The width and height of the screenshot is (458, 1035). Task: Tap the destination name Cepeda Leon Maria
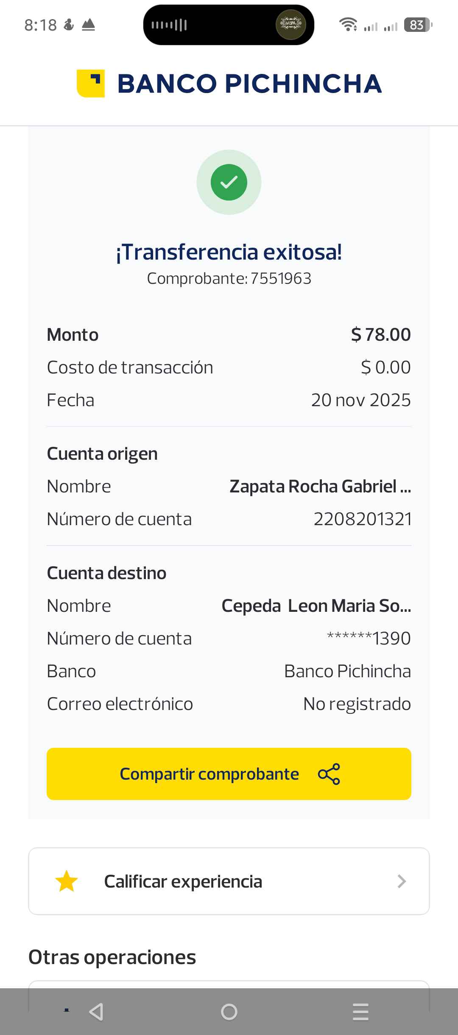pyautogui.click(x=316, y=606)
